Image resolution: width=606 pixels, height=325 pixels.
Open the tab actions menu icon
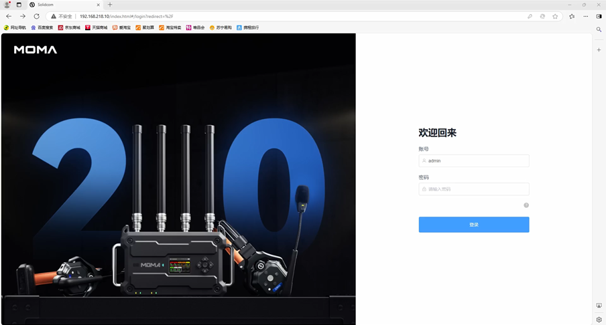point(19,5)
